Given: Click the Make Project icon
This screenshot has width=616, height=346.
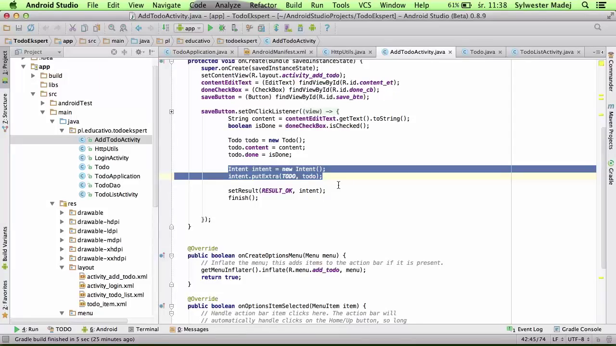Looking at the screenshot, I should click(165, 28).
